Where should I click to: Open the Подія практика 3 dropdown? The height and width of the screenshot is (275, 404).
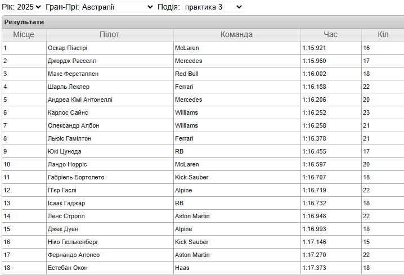click(x=213, y=7)
